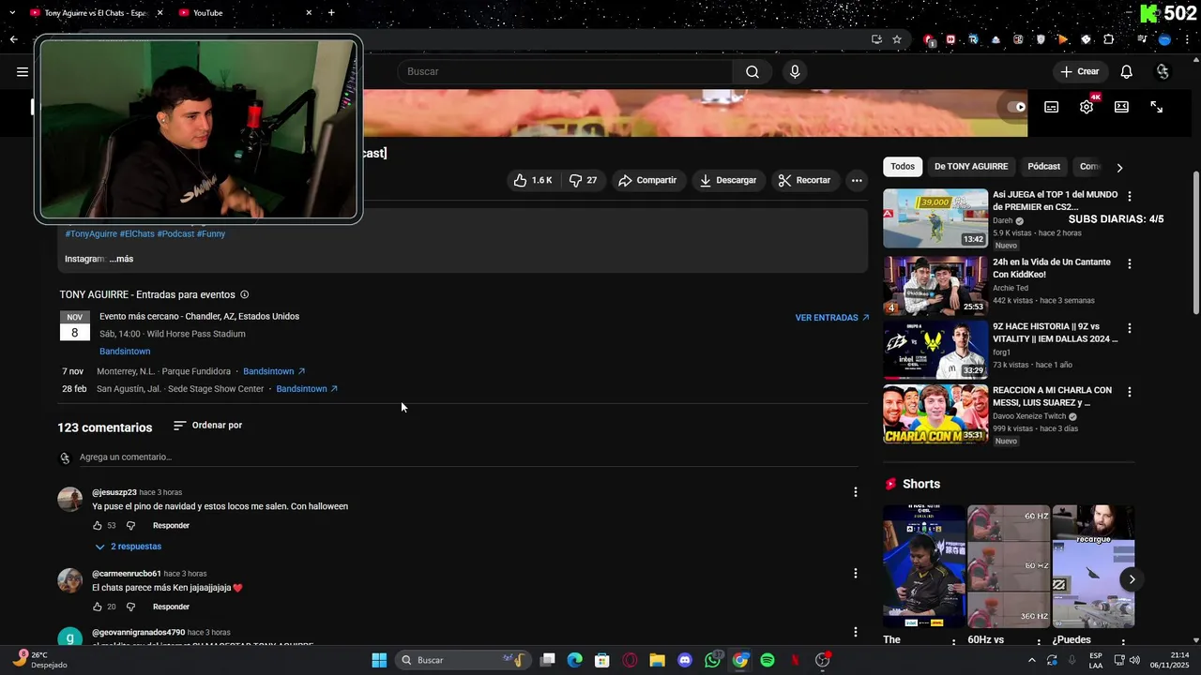Open the YouTube hamburger guide menu
This screenshot has height=675, width=1201.
(x=23, y=71)
